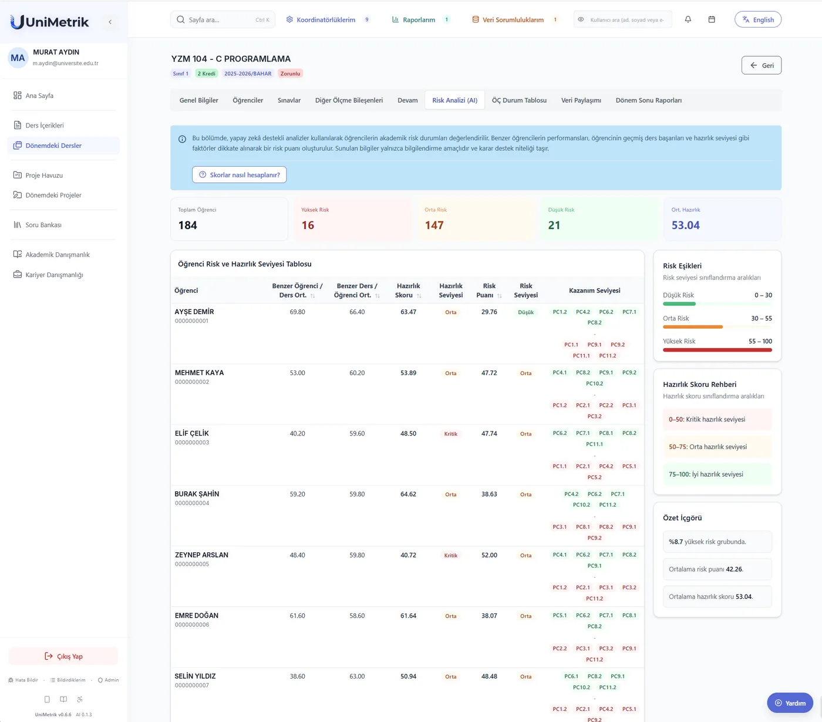
Task: Click the Ana Sayfa dashboard icon
Action: (18, 96)
